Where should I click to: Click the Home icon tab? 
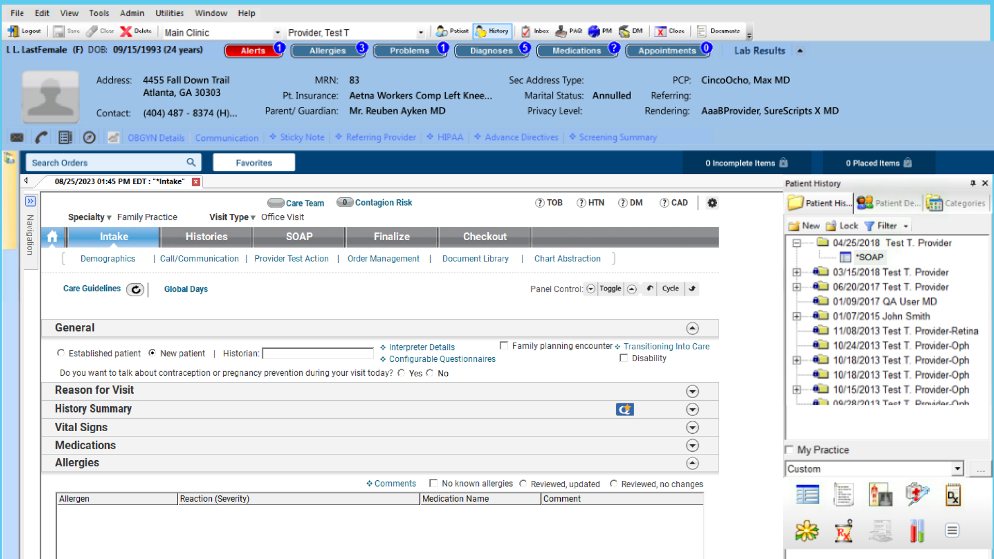[x=52, y=237]
